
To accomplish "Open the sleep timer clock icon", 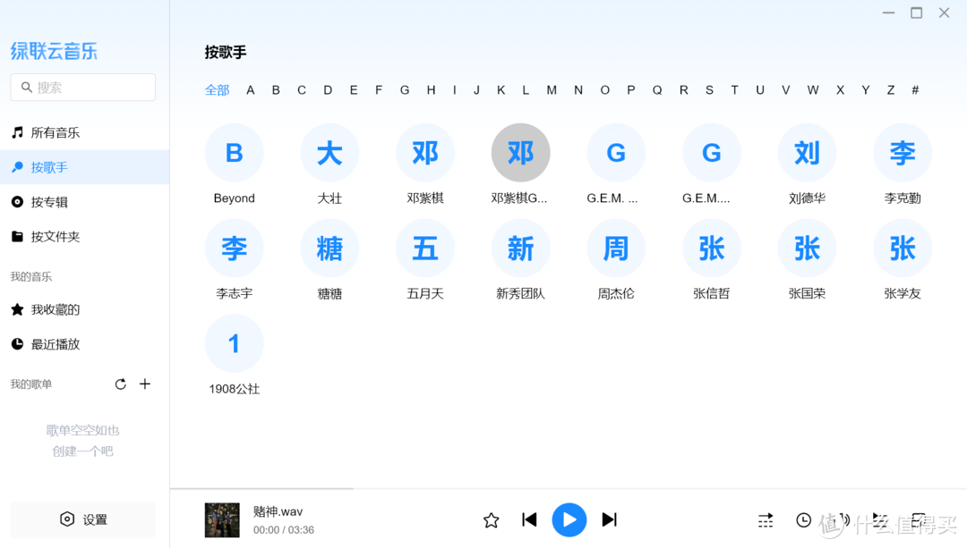I will (x=803, y=520).
